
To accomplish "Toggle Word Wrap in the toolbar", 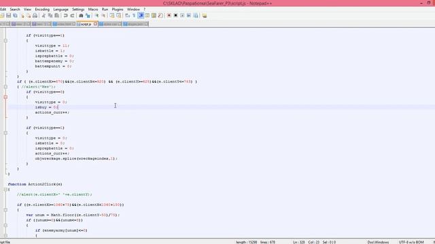I will point(127,16).
